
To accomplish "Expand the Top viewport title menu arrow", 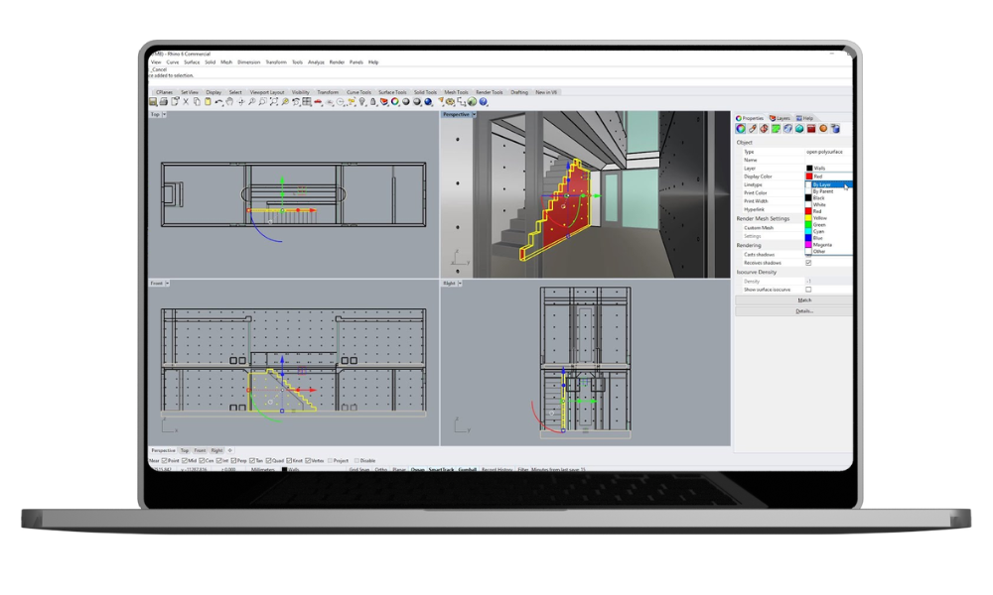I will pos(165,115).
